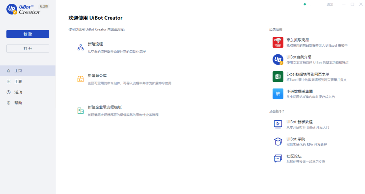Click description 提供系统化的 RPA 开发教程
This screenshot has height=194, width=365.
coord(307,145)
